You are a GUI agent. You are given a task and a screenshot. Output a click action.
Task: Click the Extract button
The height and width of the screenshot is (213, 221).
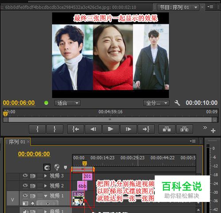184,129
